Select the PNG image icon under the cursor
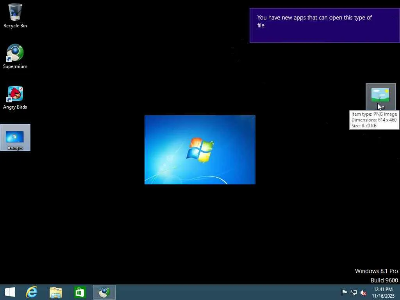Image resolution: width=400 pixels, height=300 pixels. 380,97
